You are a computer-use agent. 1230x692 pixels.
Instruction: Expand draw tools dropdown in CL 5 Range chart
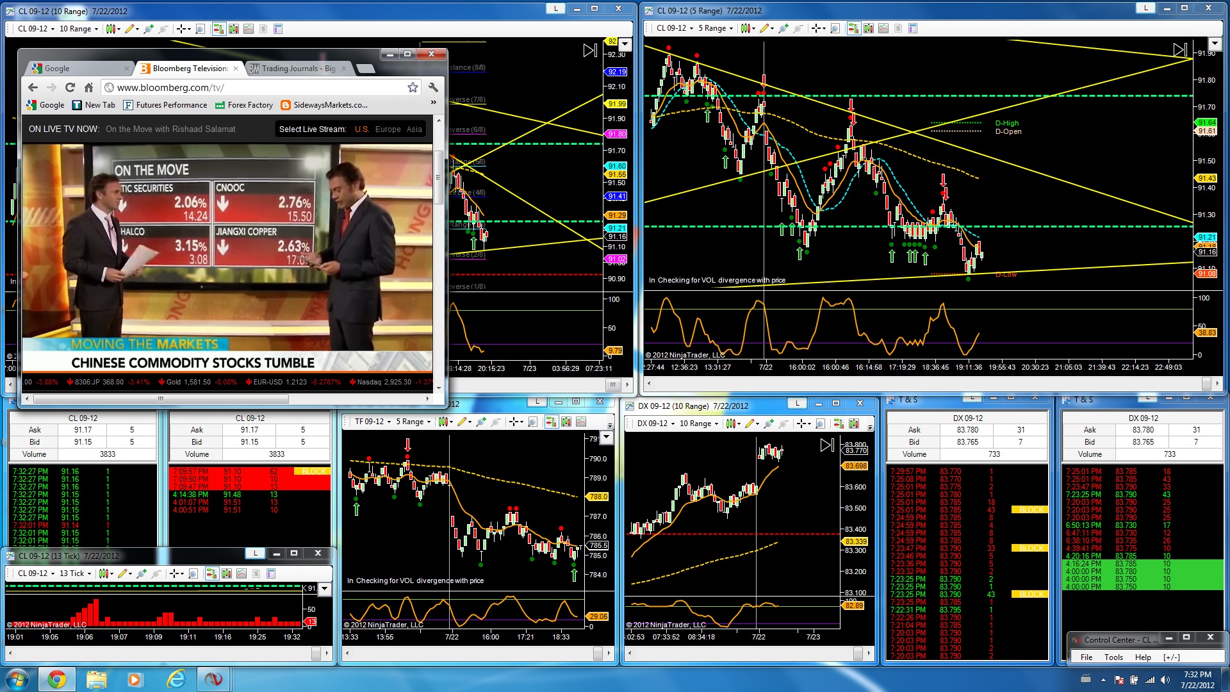(773, 28)
